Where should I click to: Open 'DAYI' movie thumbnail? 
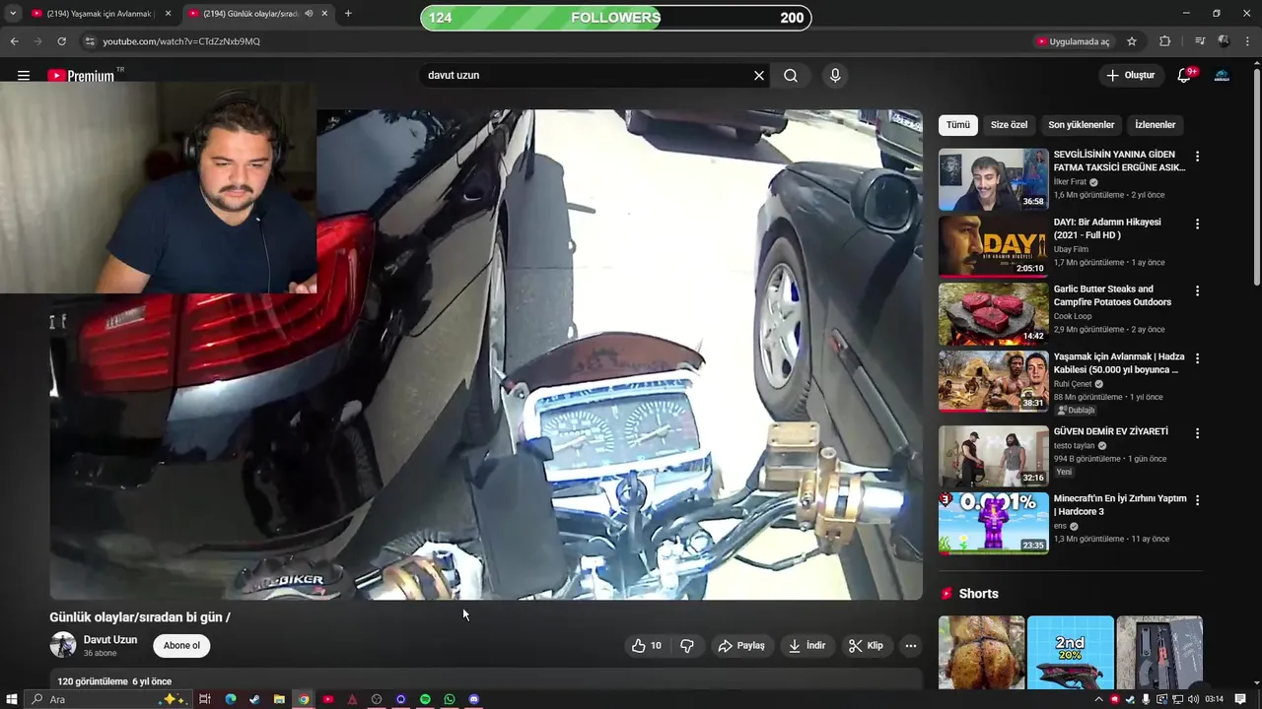point(993,246)
